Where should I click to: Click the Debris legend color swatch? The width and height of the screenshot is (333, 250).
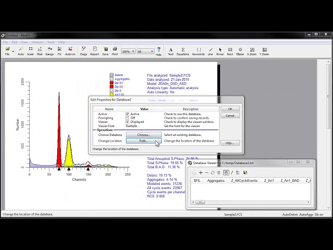(112, 75)
